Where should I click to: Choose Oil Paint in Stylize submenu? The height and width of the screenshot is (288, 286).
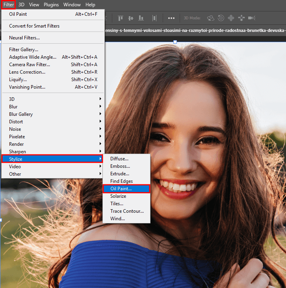[126, 189]
